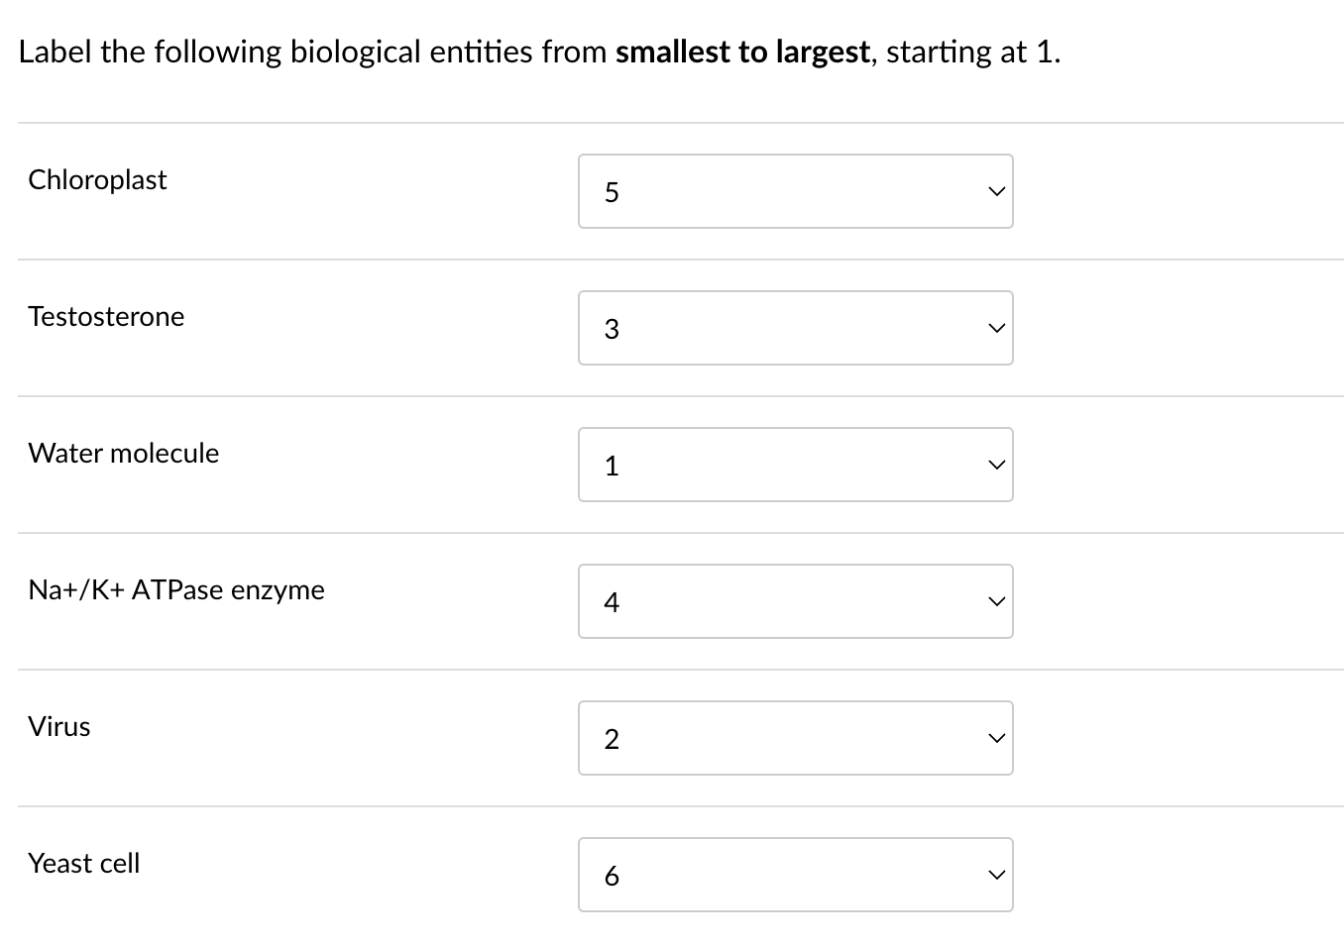This screenshot has width=1344, height=947.
Task: Click the Yeast cell label text
Action: click(x=84, y=863)
